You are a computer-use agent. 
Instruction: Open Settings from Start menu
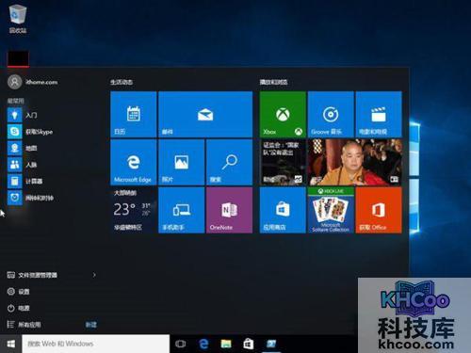tap(18, 292)
